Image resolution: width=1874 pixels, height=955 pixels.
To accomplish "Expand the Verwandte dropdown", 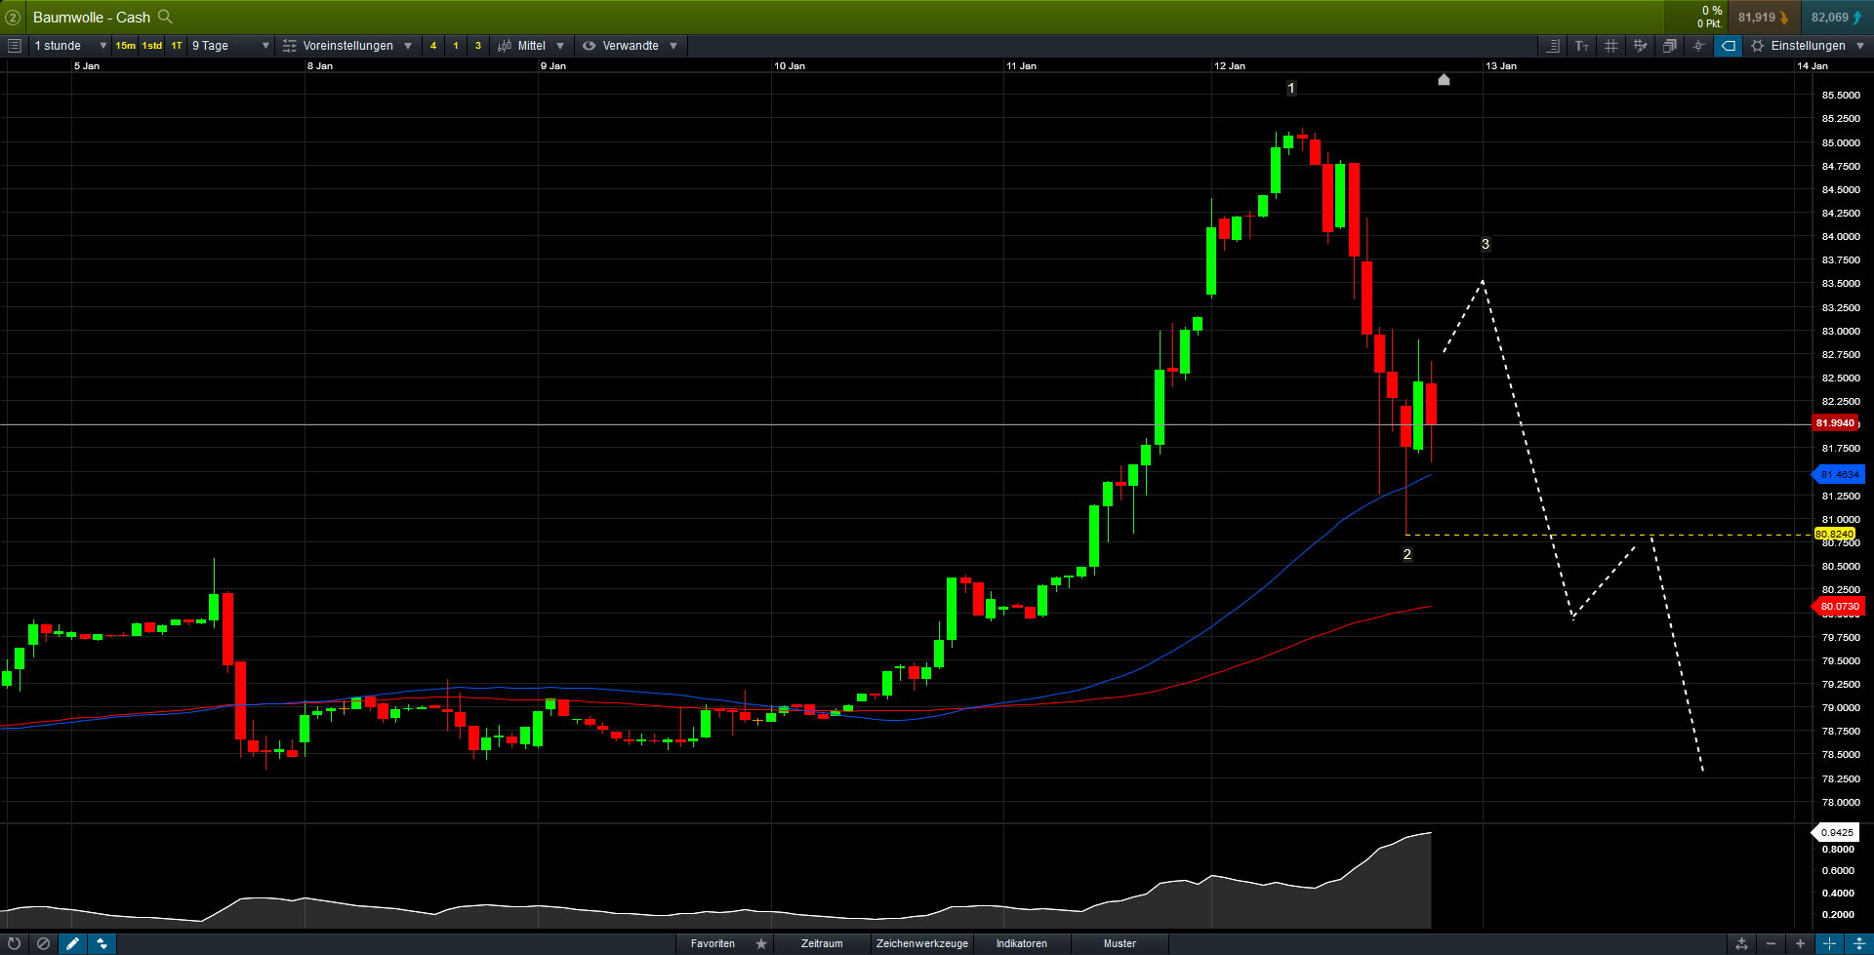I will [630, 45].
